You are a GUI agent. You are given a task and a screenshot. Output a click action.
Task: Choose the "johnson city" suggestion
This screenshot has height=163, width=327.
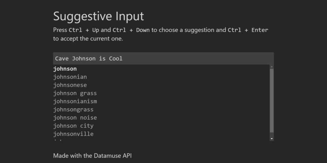pos(73,126)
